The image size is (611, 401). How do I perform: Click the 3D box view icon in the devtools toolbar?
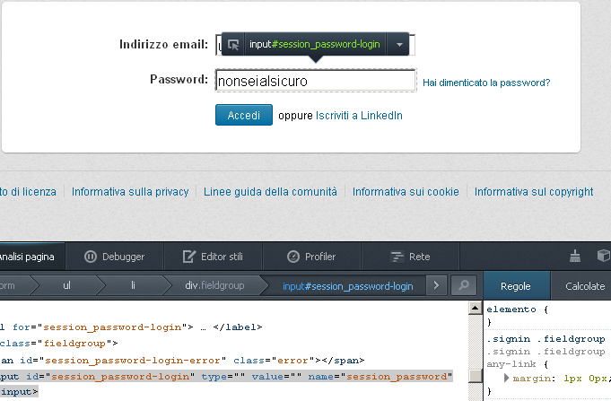pos(604,256)
